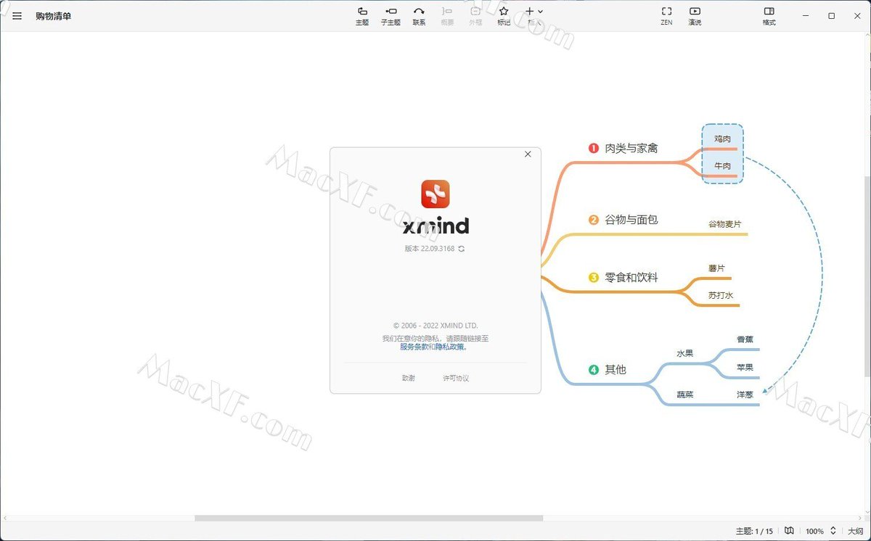The image size is (871, 541).
Task: Click the 外框 boundary tool
Action: coord(475,15)
